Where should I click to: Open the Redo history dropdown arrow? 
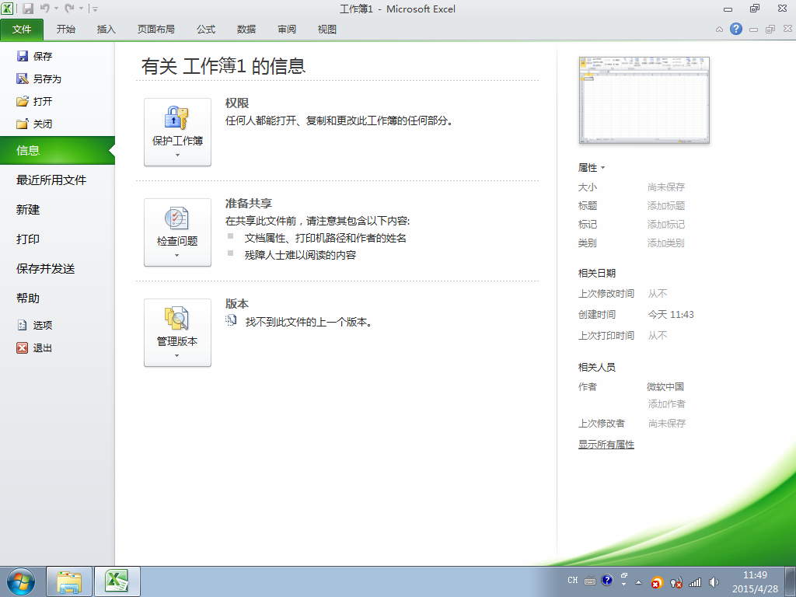(x=81, y=8)
